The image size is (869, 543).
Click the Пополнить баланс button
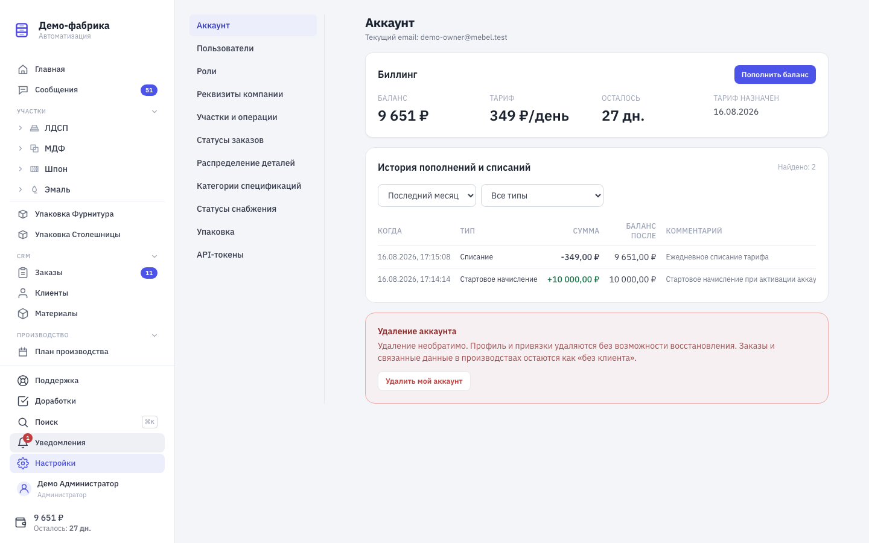775,75
